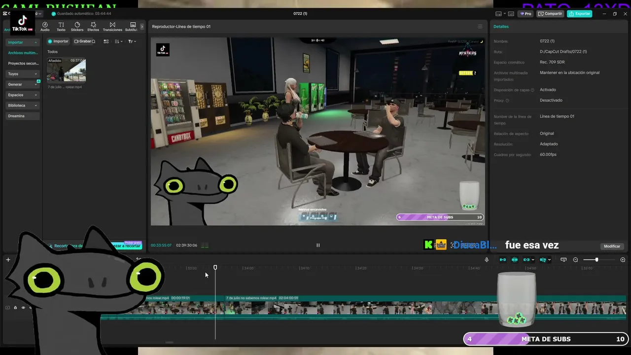This screenshot has width=631, height=355.
Task: Expand the layout options dropdown arrow
Action: coord(504,14)
